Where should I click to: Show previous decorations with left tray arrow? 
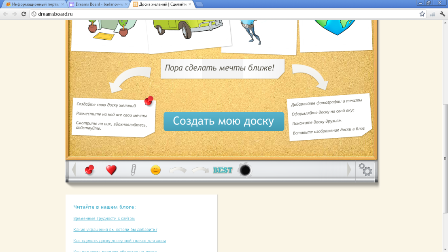pos(74,170)
